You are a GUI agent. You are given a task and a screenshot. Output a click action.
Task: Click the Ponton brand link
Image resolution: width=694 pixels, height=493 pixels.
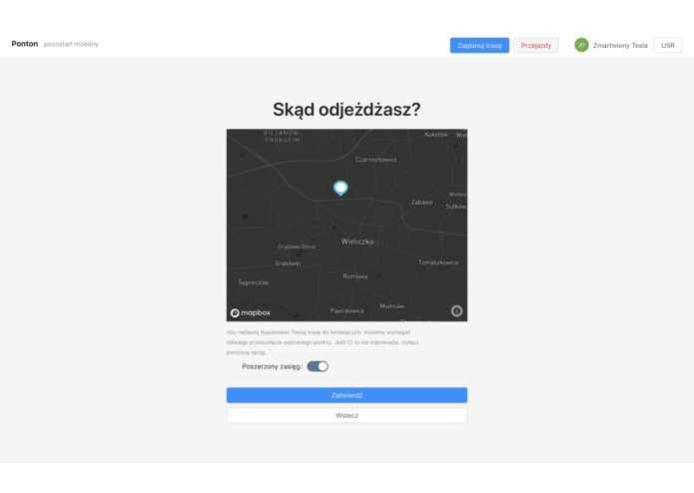coord(25,44)
